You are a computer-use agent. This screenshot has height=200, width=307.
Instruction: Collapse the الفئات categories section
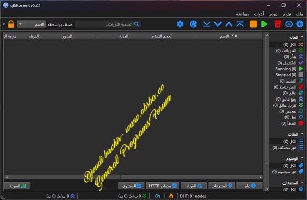302,134
